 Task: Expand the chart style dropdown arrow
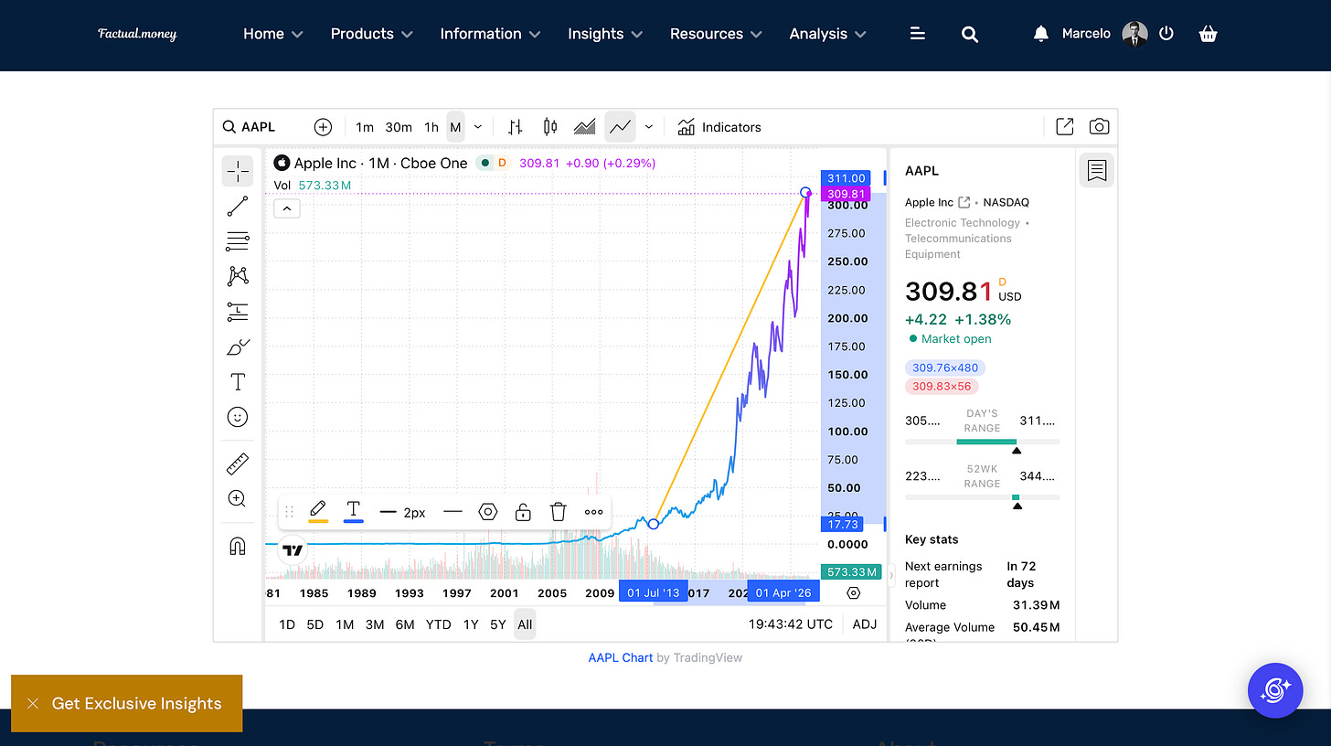pos(649,127)
